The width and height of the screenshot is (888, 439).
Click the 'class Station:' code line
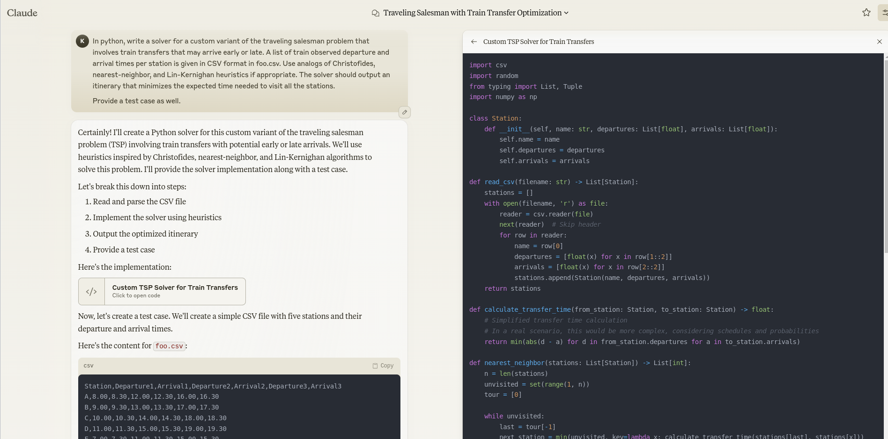click(x=496, y=118)
